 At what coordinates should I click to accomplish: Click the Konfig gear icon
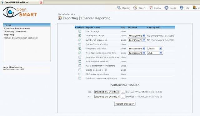[x=166, y=8]
